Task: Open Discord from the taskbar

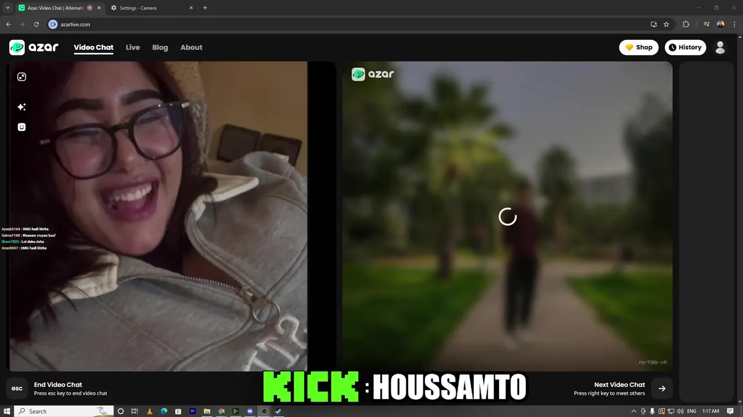Action: coord(250,411)
